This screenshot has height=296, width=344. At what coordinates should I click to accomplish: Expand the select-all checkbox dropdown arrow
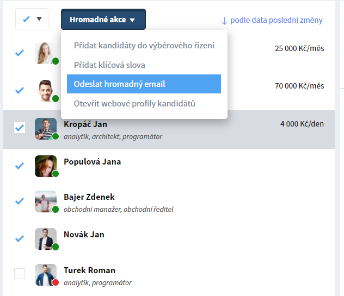click(x=39, y=19)
